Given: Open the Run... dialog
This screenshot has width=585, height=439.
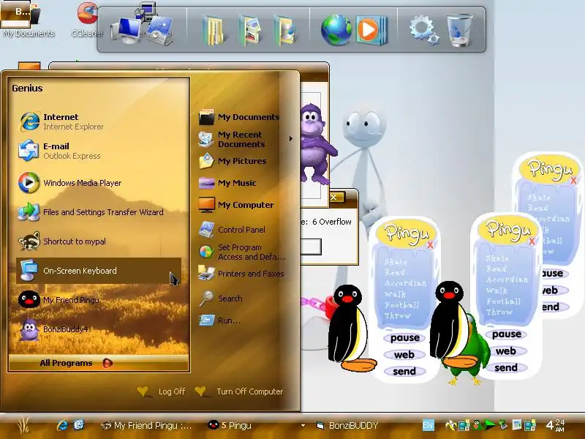Looking at the screenshot, I should tap(240, 320).
